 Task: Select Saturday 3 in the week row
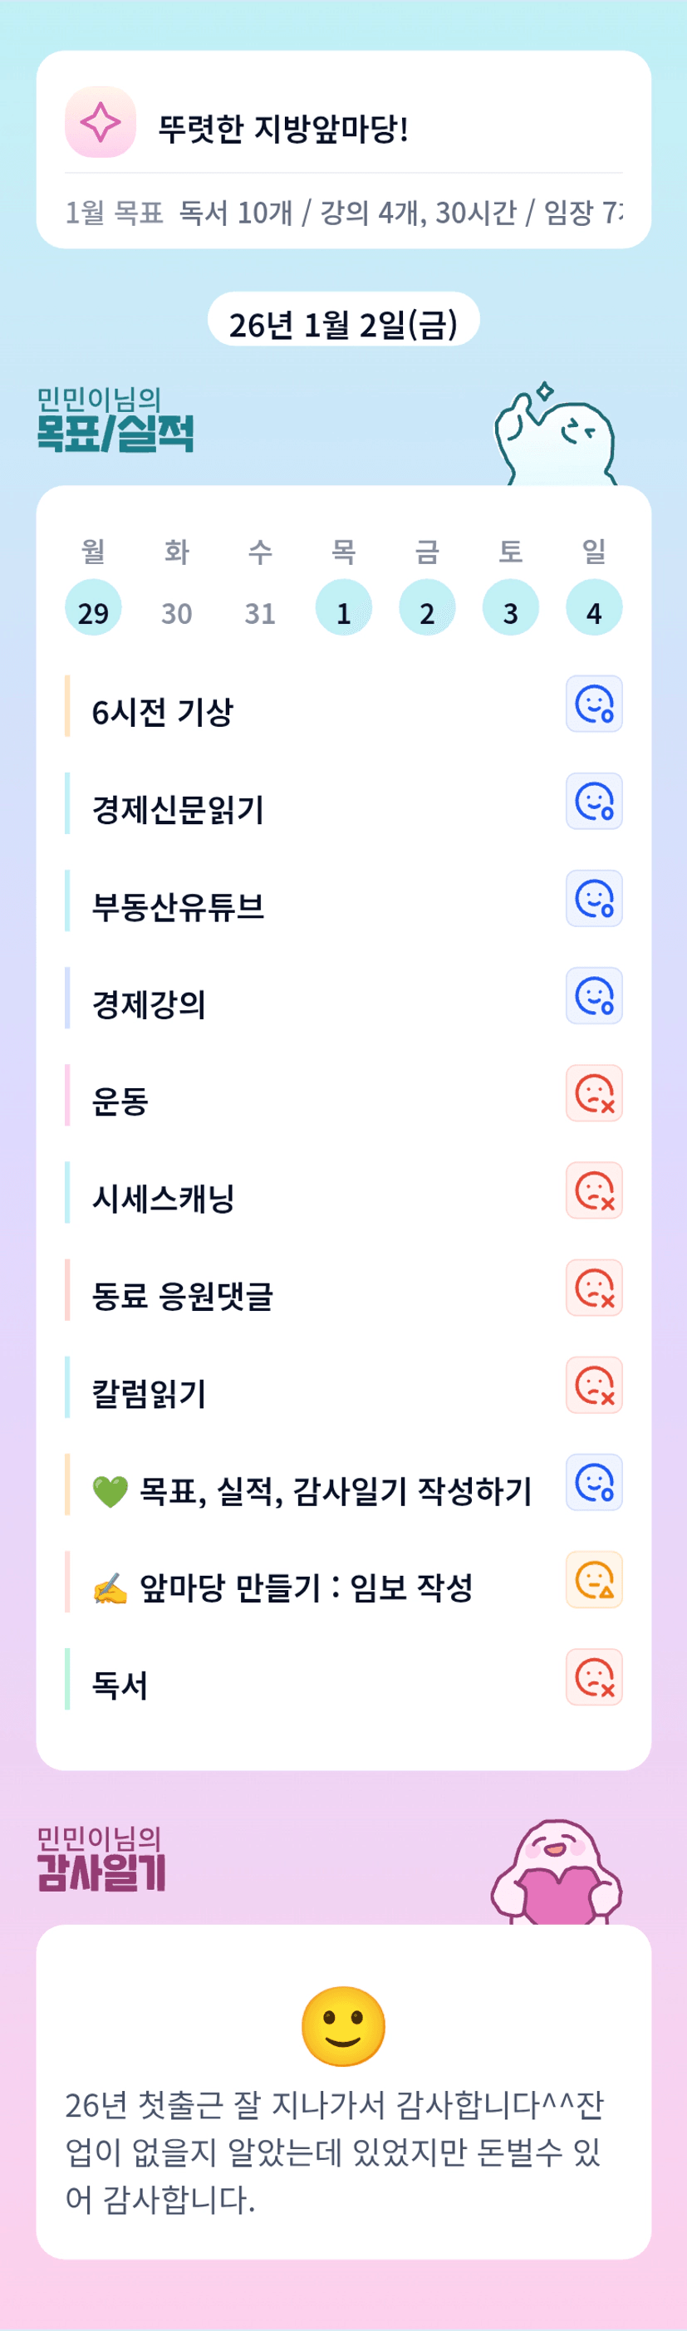[511, 607]
